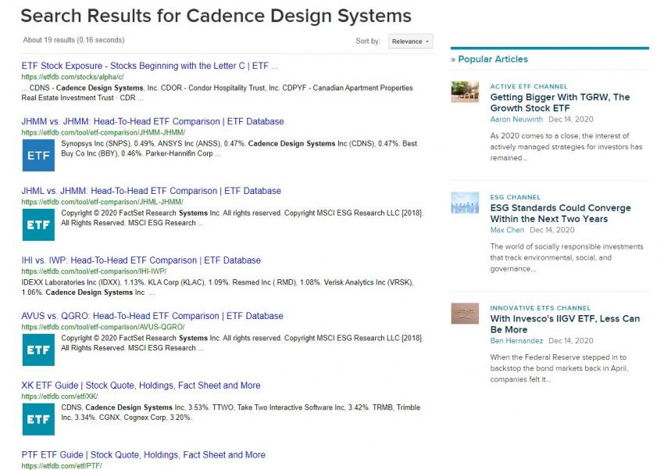Click snippet mentioning Synopsys Inc (SNPS)
Image resolution: width=664 pixels, height=470 pixels.
coord(239,149)
